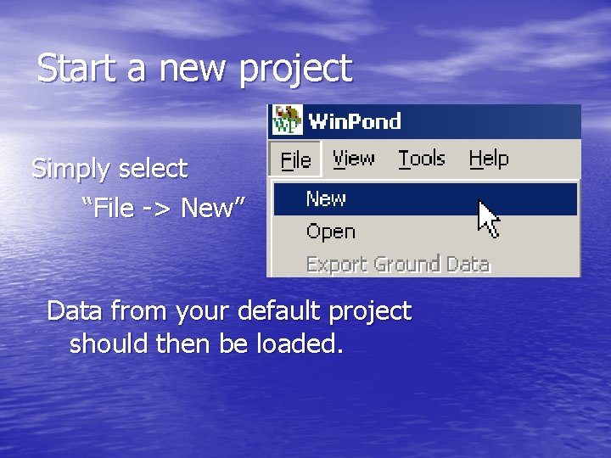
Task: Click the "should then be loaded." line
Action: (206, 343)
